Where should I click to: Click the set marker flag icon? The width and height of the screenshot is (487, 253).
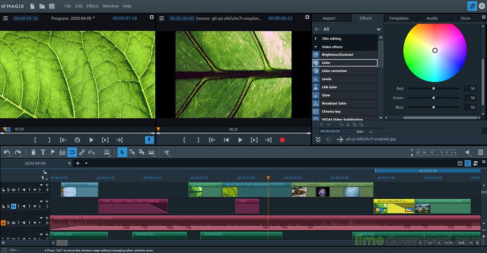coord(52,152)
